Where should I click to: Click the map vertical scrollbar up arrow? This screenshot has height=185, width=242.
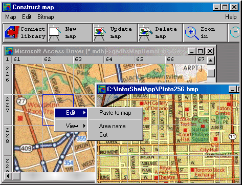point(211,60)
